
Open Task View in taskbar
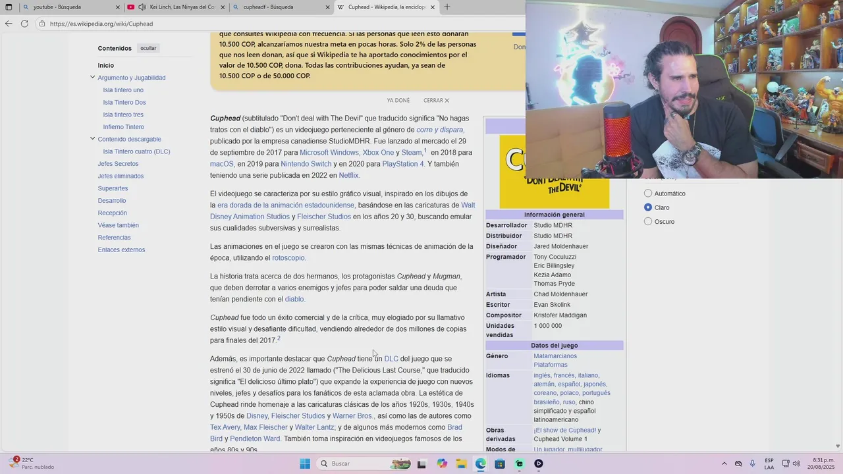click(x=421, y=463)
